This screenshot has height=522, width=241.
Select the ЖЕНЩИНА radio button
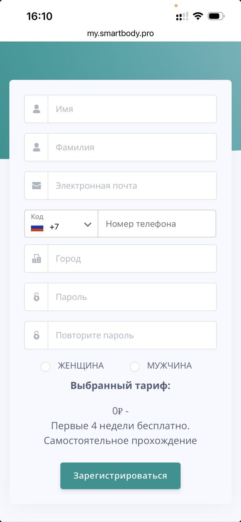(x=46, y=366)
